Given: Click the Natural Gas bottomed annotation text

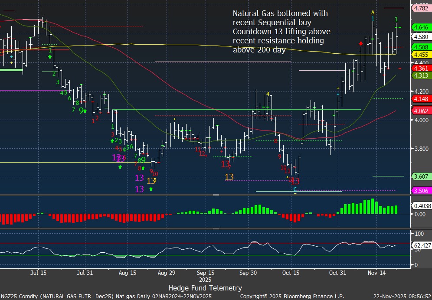Looking at the screenshot, I should 281,31.
